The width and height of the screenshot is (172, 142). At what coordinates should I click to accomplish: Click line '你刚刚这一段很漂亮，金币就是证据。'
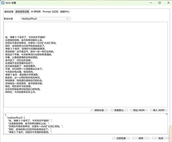24,83
